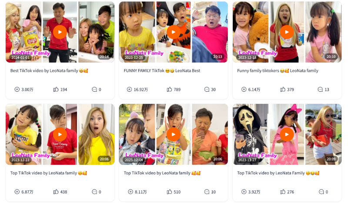Play the Scream mask video dated 2023-11-27
The width and height of the screenshot is (348, 203).
(x=287, y=134)
